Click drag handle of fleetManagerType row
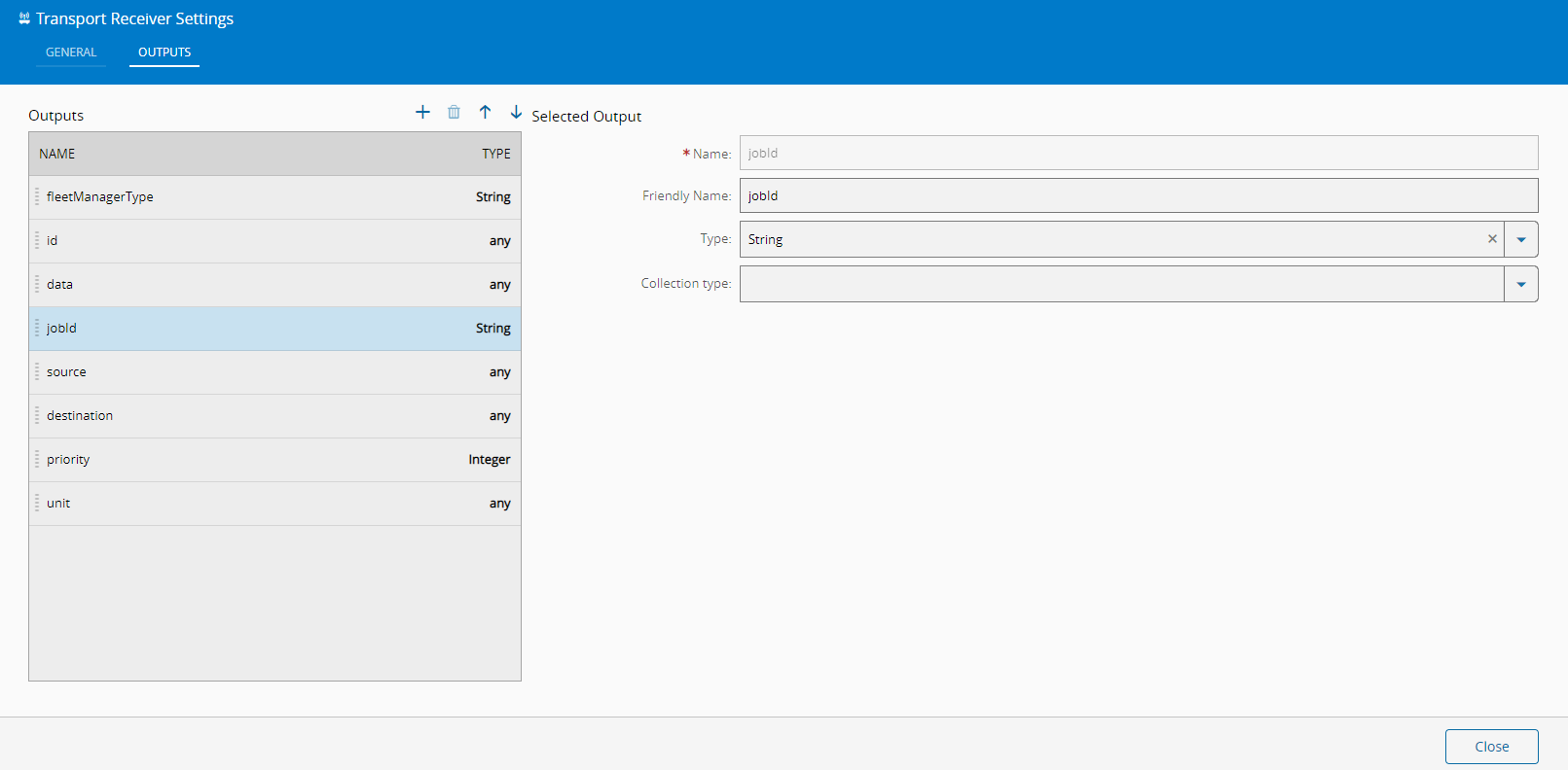This screenshot has width=1568, height=770. [x=37, y=196]
